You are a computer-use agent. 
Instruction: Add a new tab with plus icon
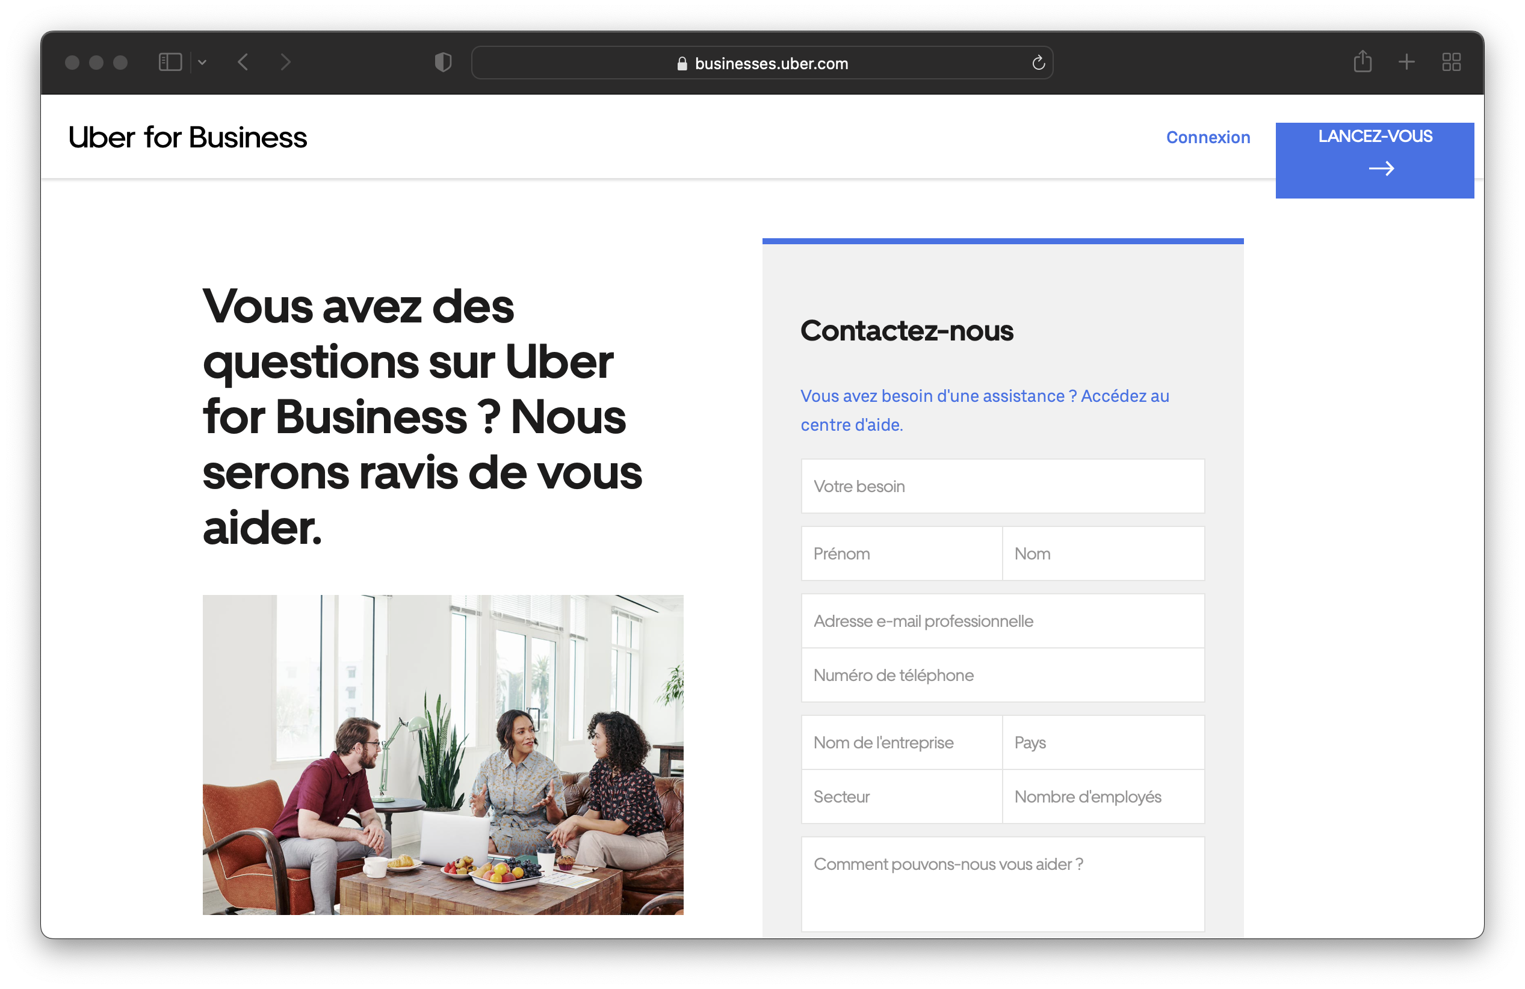point(1406,62)
